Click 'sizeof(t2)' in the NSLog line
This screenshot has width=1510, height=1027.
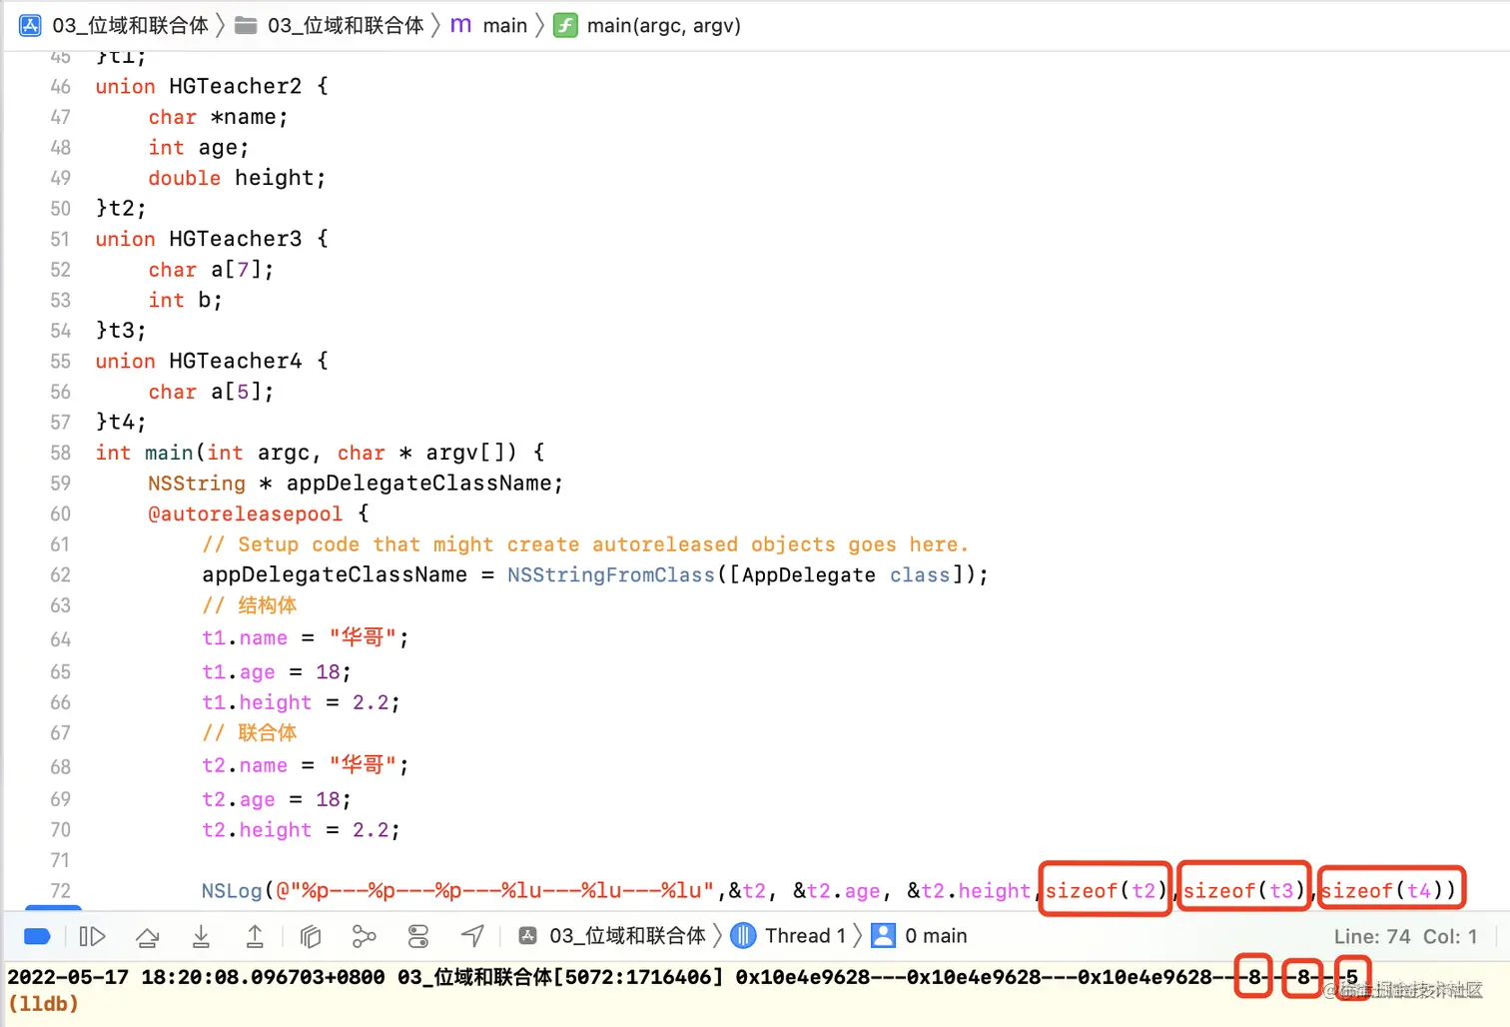[x=1106, y=890]
